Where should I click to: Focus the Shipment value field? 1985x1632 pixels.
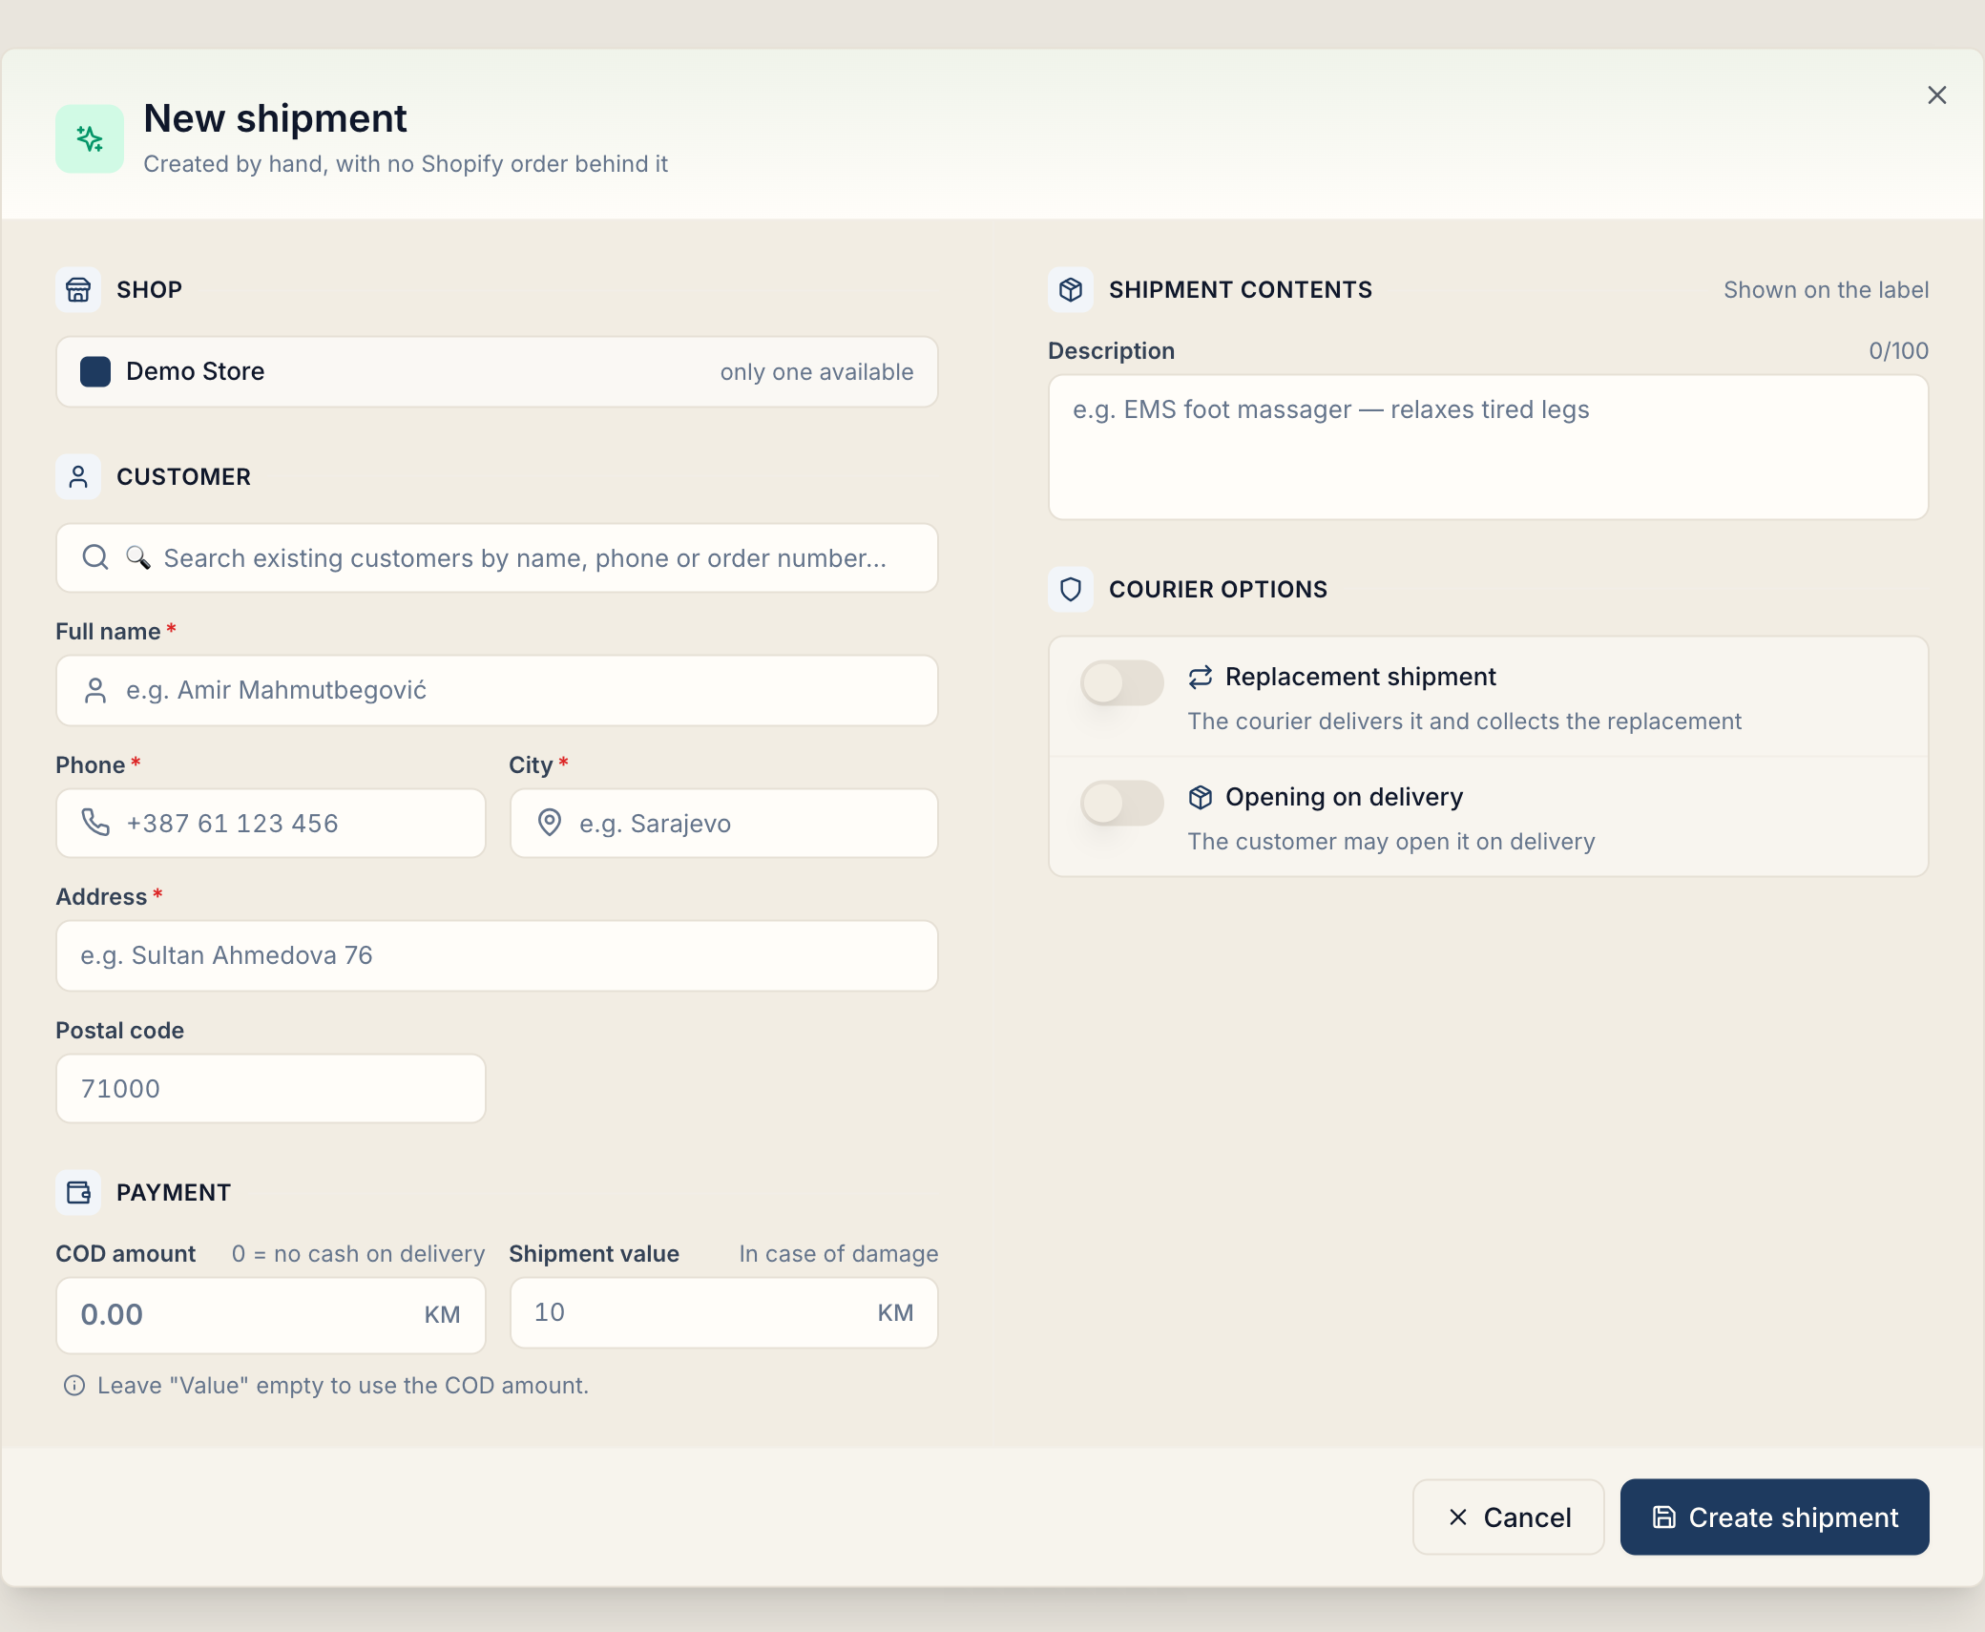(x=724, y=1313)
